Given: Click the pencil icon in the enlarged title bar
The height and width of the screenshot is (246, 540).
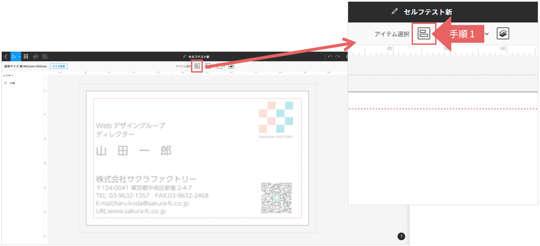Looking at the screenshot, I should tap(395, 12).
